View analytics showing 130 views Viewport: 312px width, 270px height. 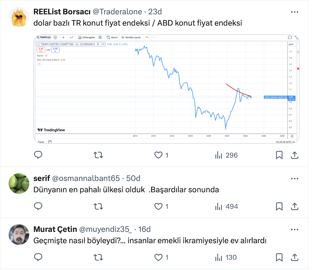pyautogui.click(x=226, y=257)
